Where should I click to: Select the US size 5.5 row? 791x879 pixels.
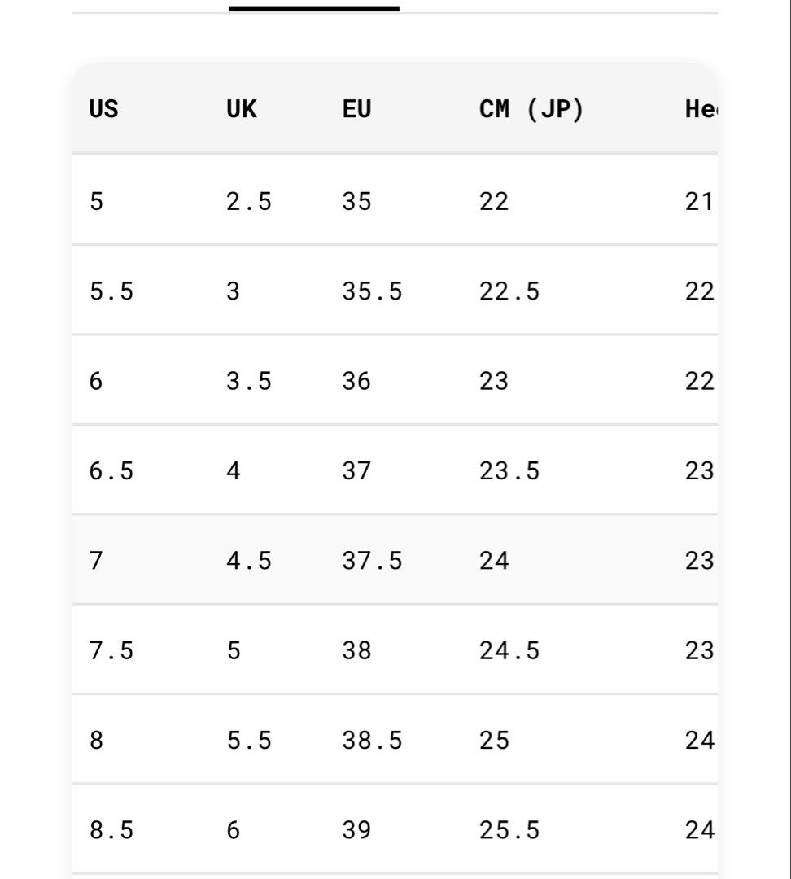(x=395, y=291)
